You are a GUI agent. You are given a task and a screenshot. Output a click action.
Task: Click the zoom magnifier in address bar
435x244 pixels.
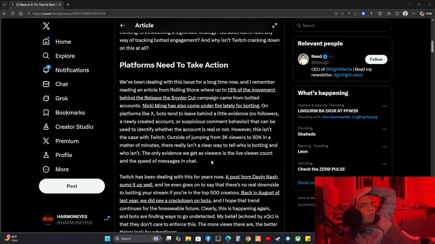[x=342, y=14]
